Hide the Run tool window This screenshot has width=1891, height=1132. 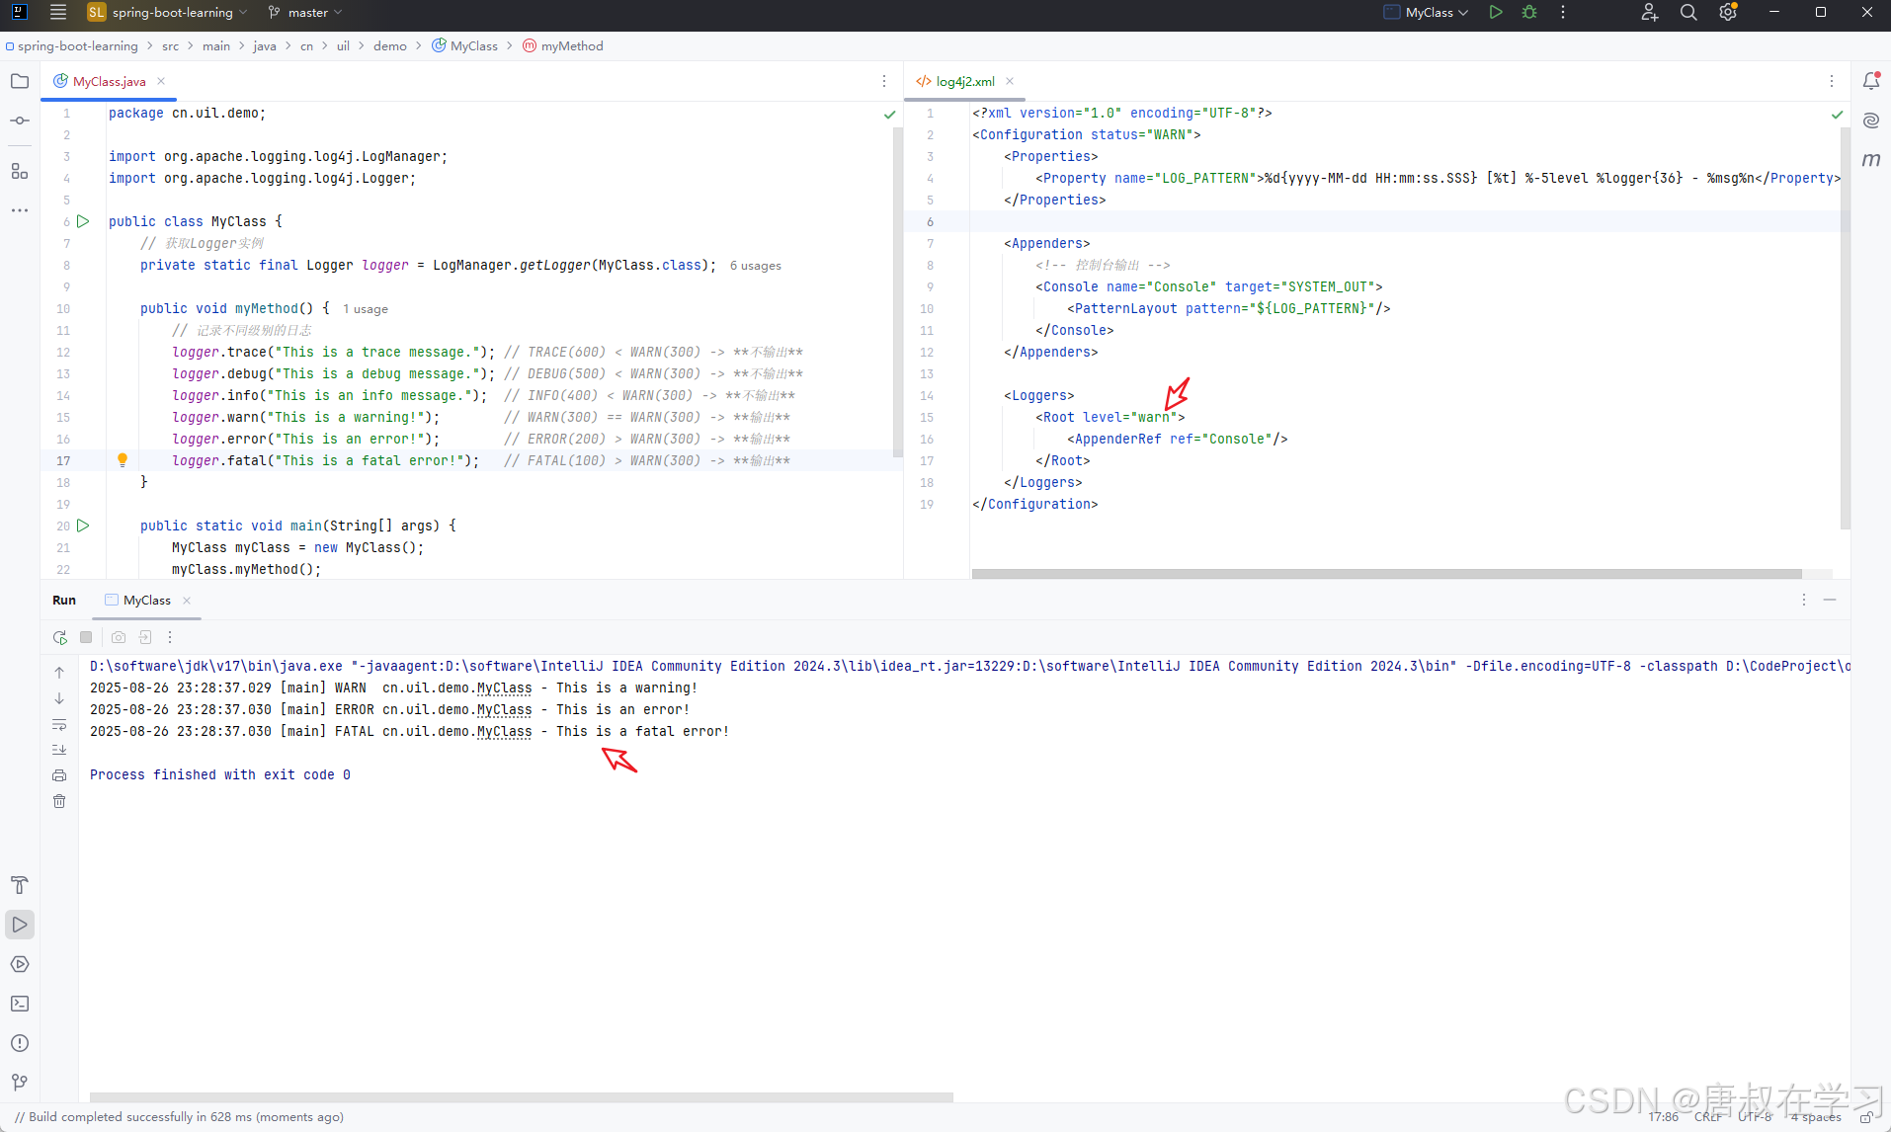pyautogui.click(x=1830, y=600)
